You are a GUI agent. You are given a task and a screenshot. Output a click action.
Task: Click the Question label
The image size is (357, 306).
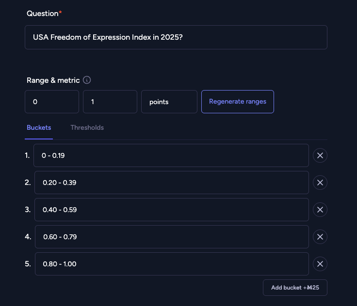[x=43, y=14]
